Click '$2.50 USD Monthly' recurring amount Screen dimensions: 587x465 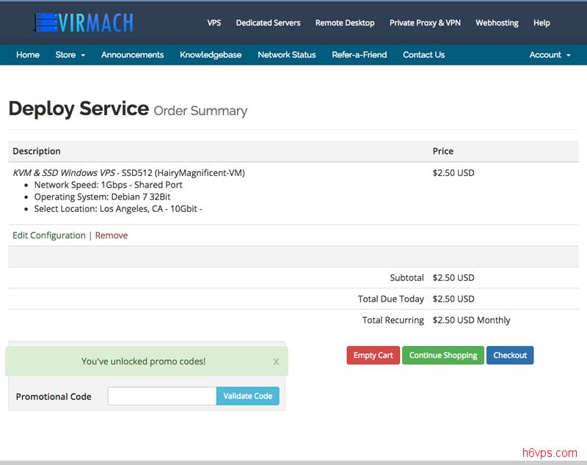[x=471, y=321]
